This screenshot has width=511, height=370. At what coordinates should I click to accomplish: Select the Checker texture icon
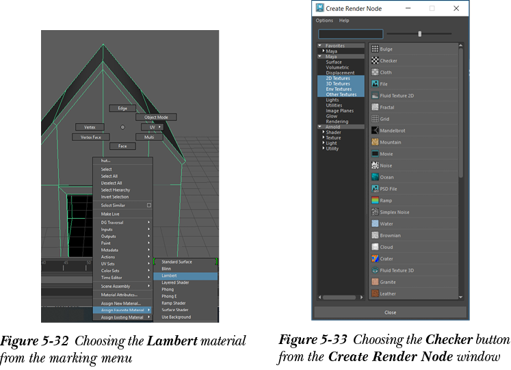click(x=375, y=61)
